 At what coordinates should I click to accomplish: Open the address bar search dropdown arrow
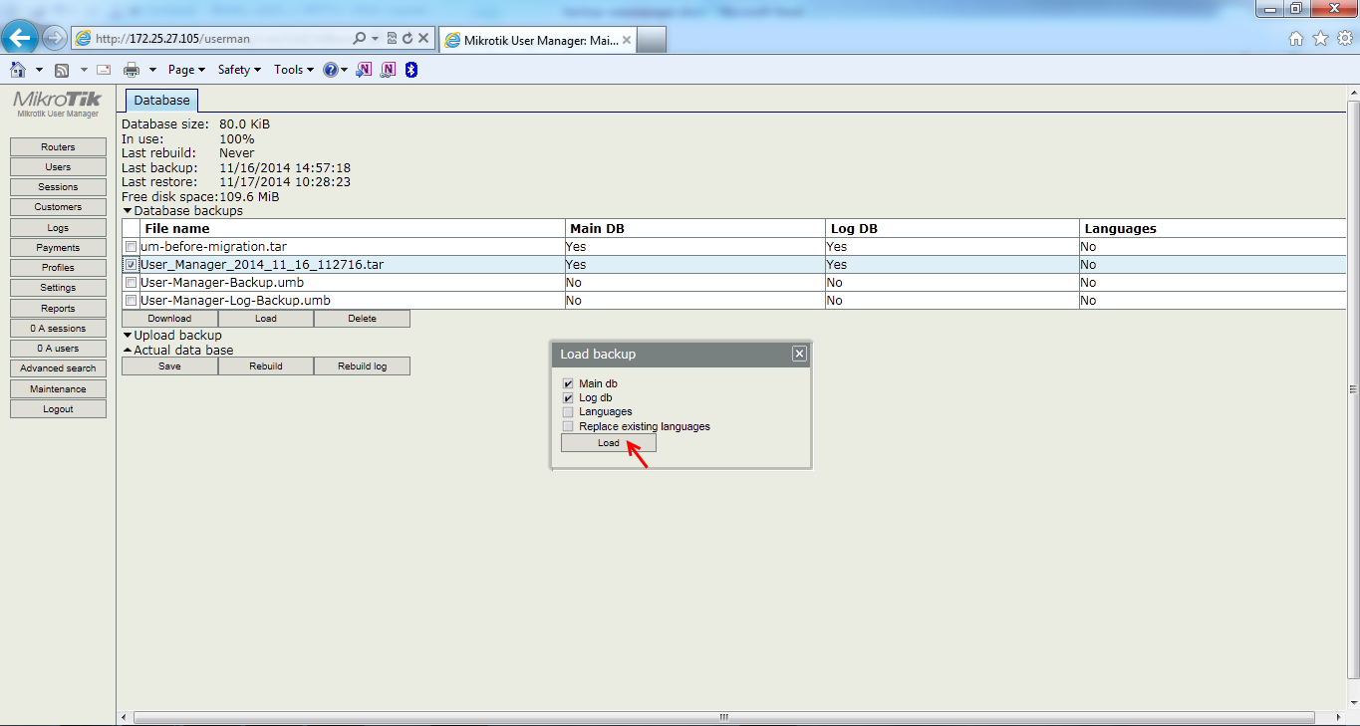click(376, 39)
